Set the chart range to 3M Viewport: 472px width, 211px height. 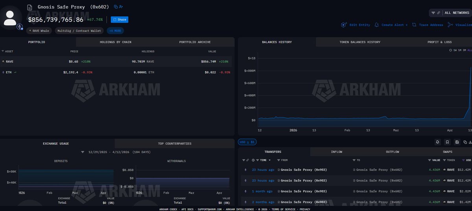click(x=465, y=50)
